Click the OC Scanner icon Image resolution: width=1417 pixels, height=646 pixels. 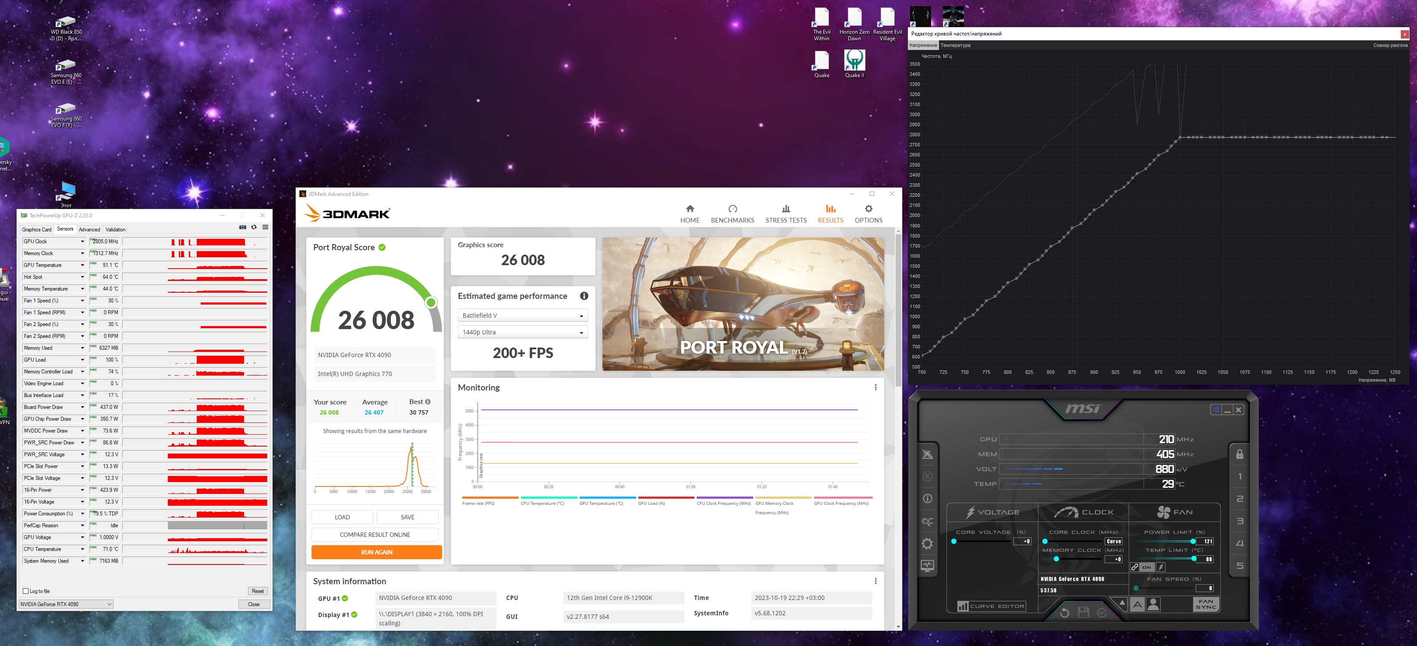tap(928, 521)
